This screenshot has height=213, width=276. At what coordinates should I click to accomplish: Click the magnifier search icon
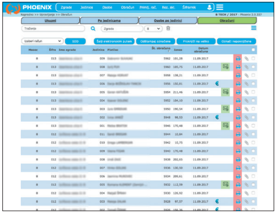coord(93,29)
